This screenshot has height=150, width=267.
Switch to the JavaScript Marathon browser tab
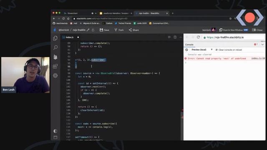click(116, 13)
